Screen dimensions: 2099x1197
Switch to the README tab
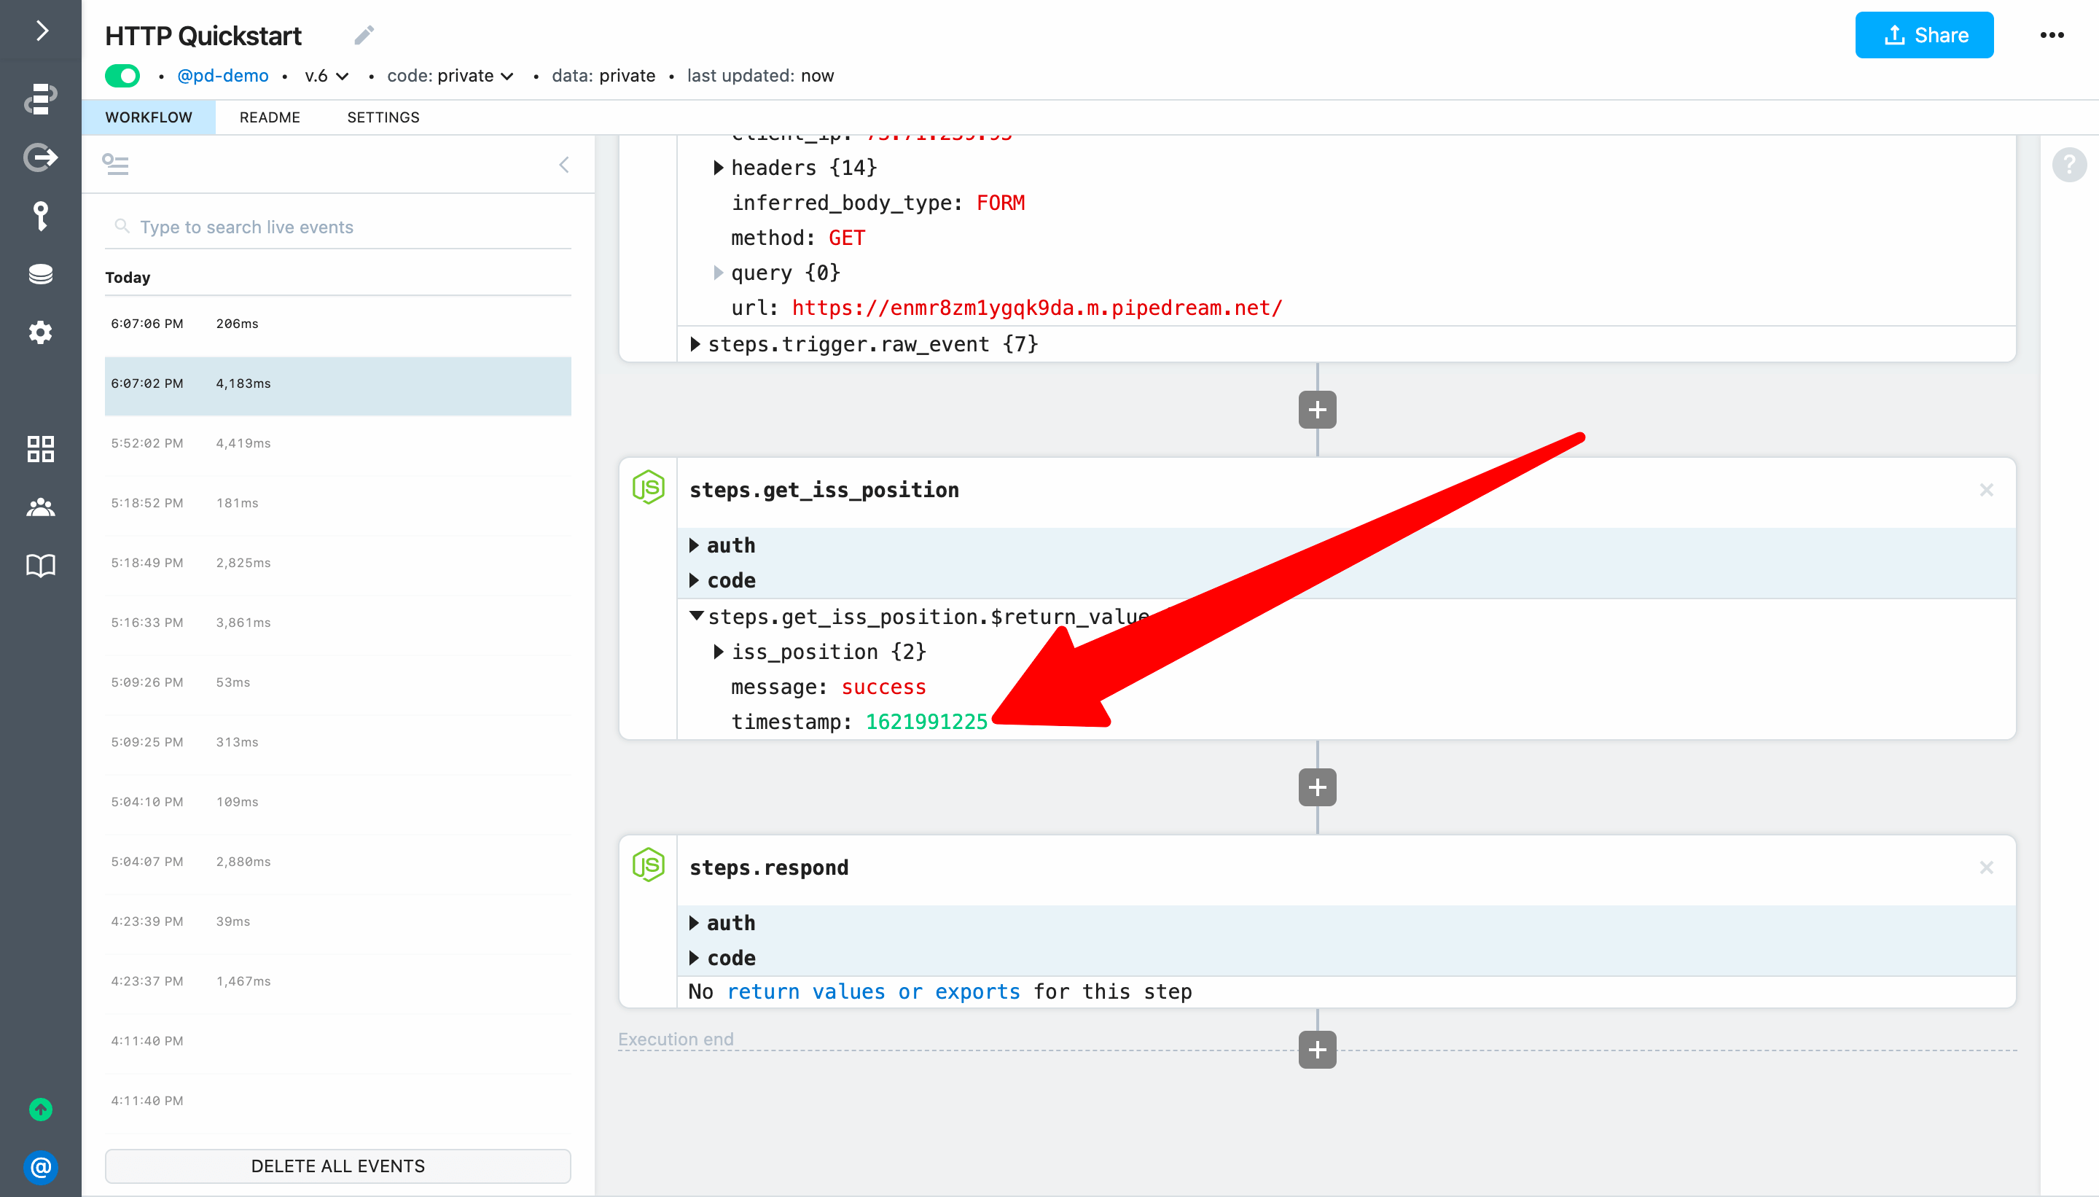270,117
